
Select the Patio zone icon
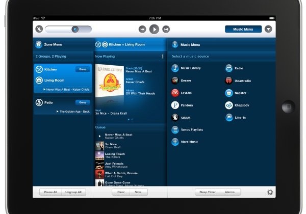[x=39, y=102]
